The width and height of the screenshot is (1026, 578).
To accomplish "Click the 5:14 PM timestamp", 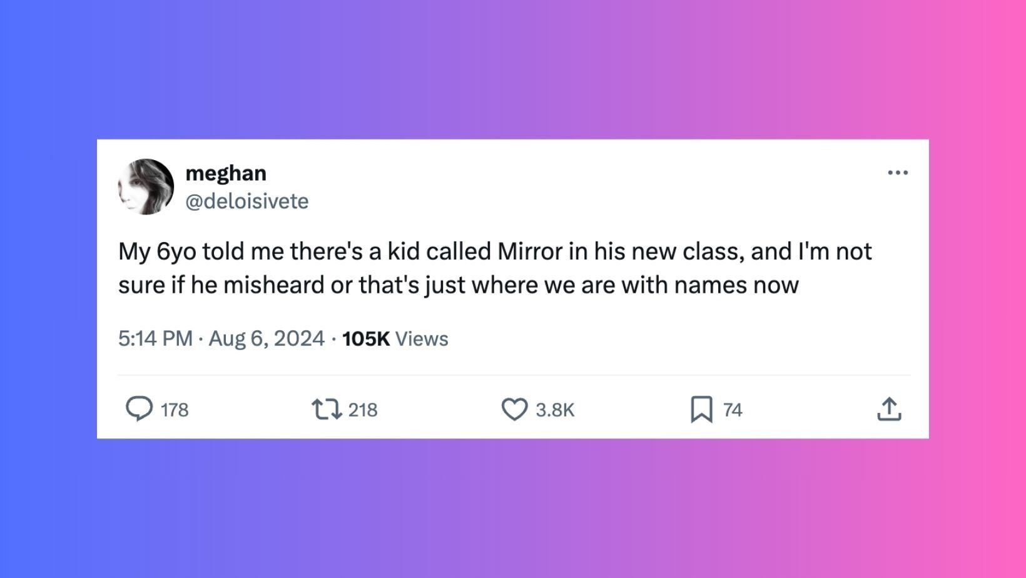I will coord(155,338).
